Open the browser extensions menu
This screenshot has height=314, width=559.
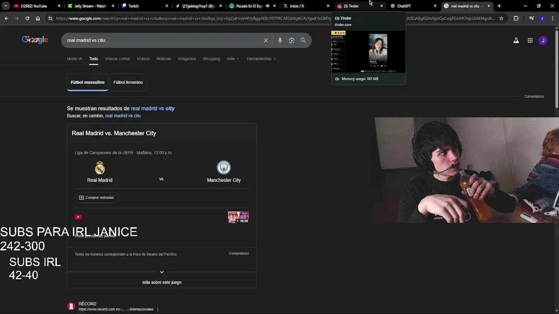(516, 18)
